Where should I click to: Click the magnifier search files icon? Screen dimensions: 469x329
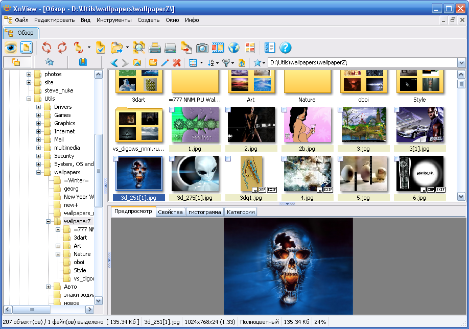(x=139, y=48)
